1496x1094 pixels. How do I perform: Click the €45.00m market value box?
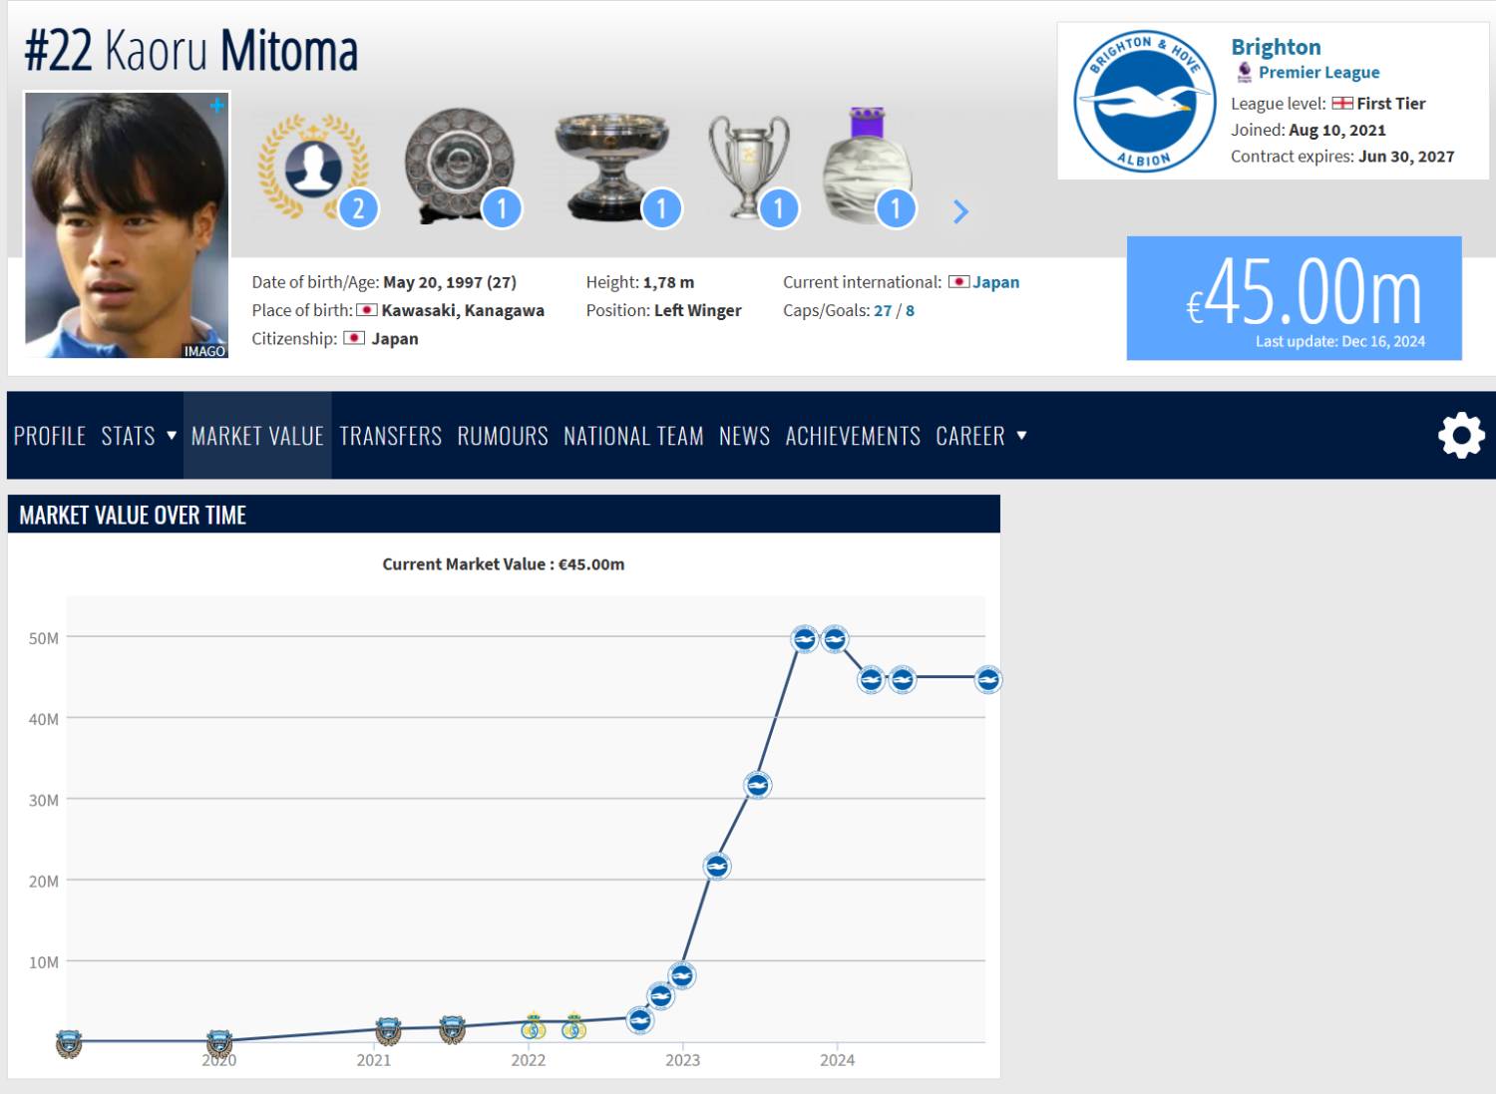click(1294, 298)
